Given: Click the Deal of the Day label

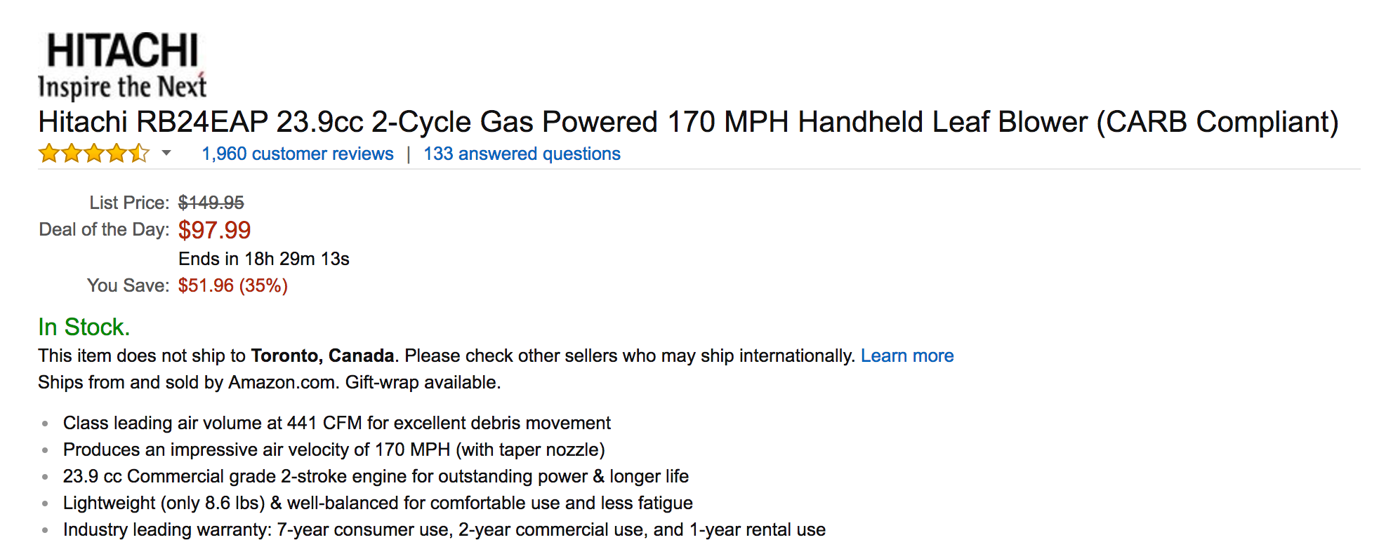Looking at the screenshot, I should [104, 230].
